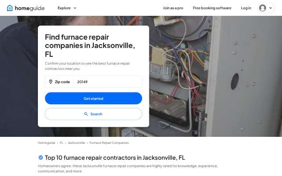Image resolution: width=282 pixels, height=176 pixels.
Task: Open Free booking software link
Action: click(x=212, y=8)
